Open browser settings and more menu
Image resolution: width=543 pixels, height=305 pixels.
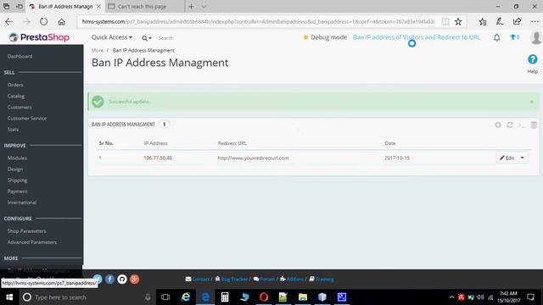click(535, 21)
